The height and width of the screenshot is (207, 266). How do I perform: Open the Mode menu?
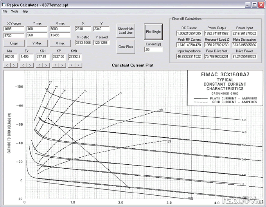click(14, 11)
